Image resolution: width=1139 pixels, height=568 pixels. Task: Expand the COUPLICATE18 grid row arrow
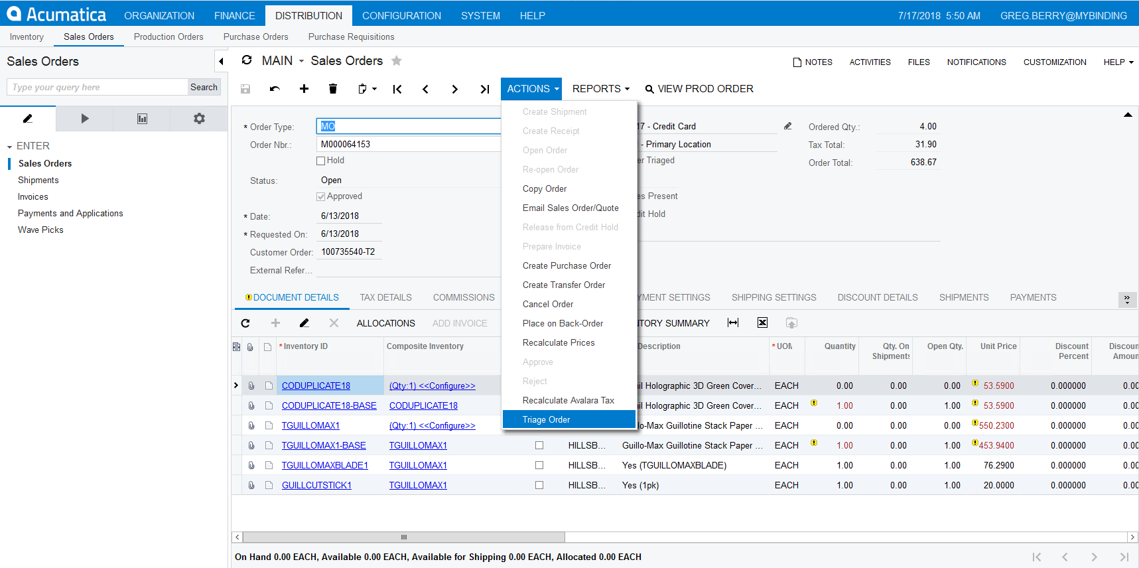pyautogui.click(x=236, y=386)
